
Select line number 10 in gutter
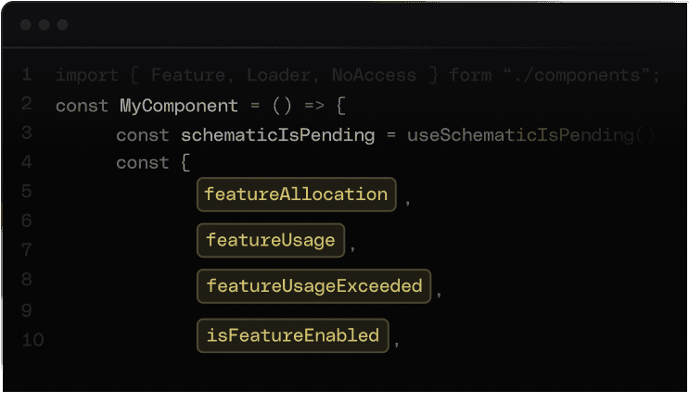pyautogui.click(x=32, y=340)
